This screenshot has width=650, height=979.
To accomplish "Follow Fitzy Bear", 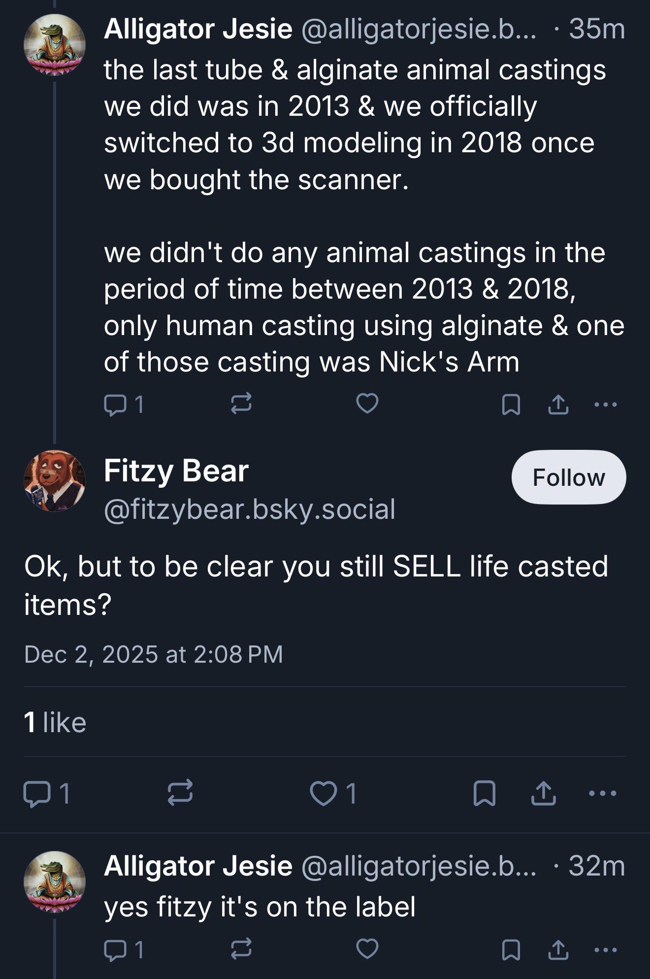I will [x=568, y=477].
